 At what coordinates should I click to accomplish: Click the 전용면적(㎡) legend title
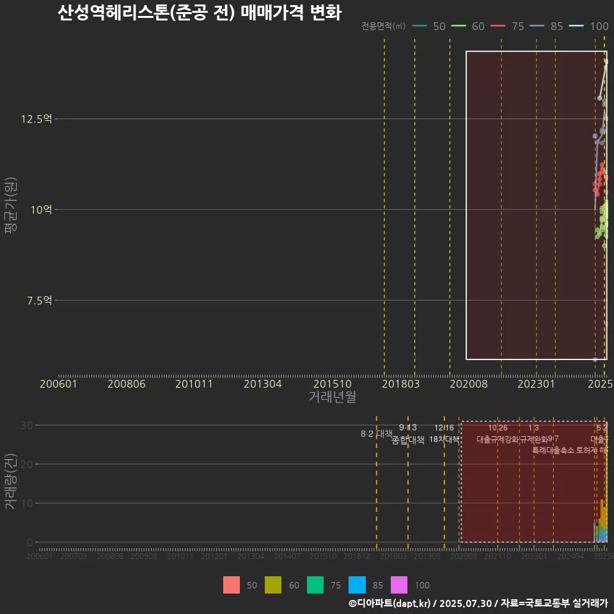coord(383,26)
